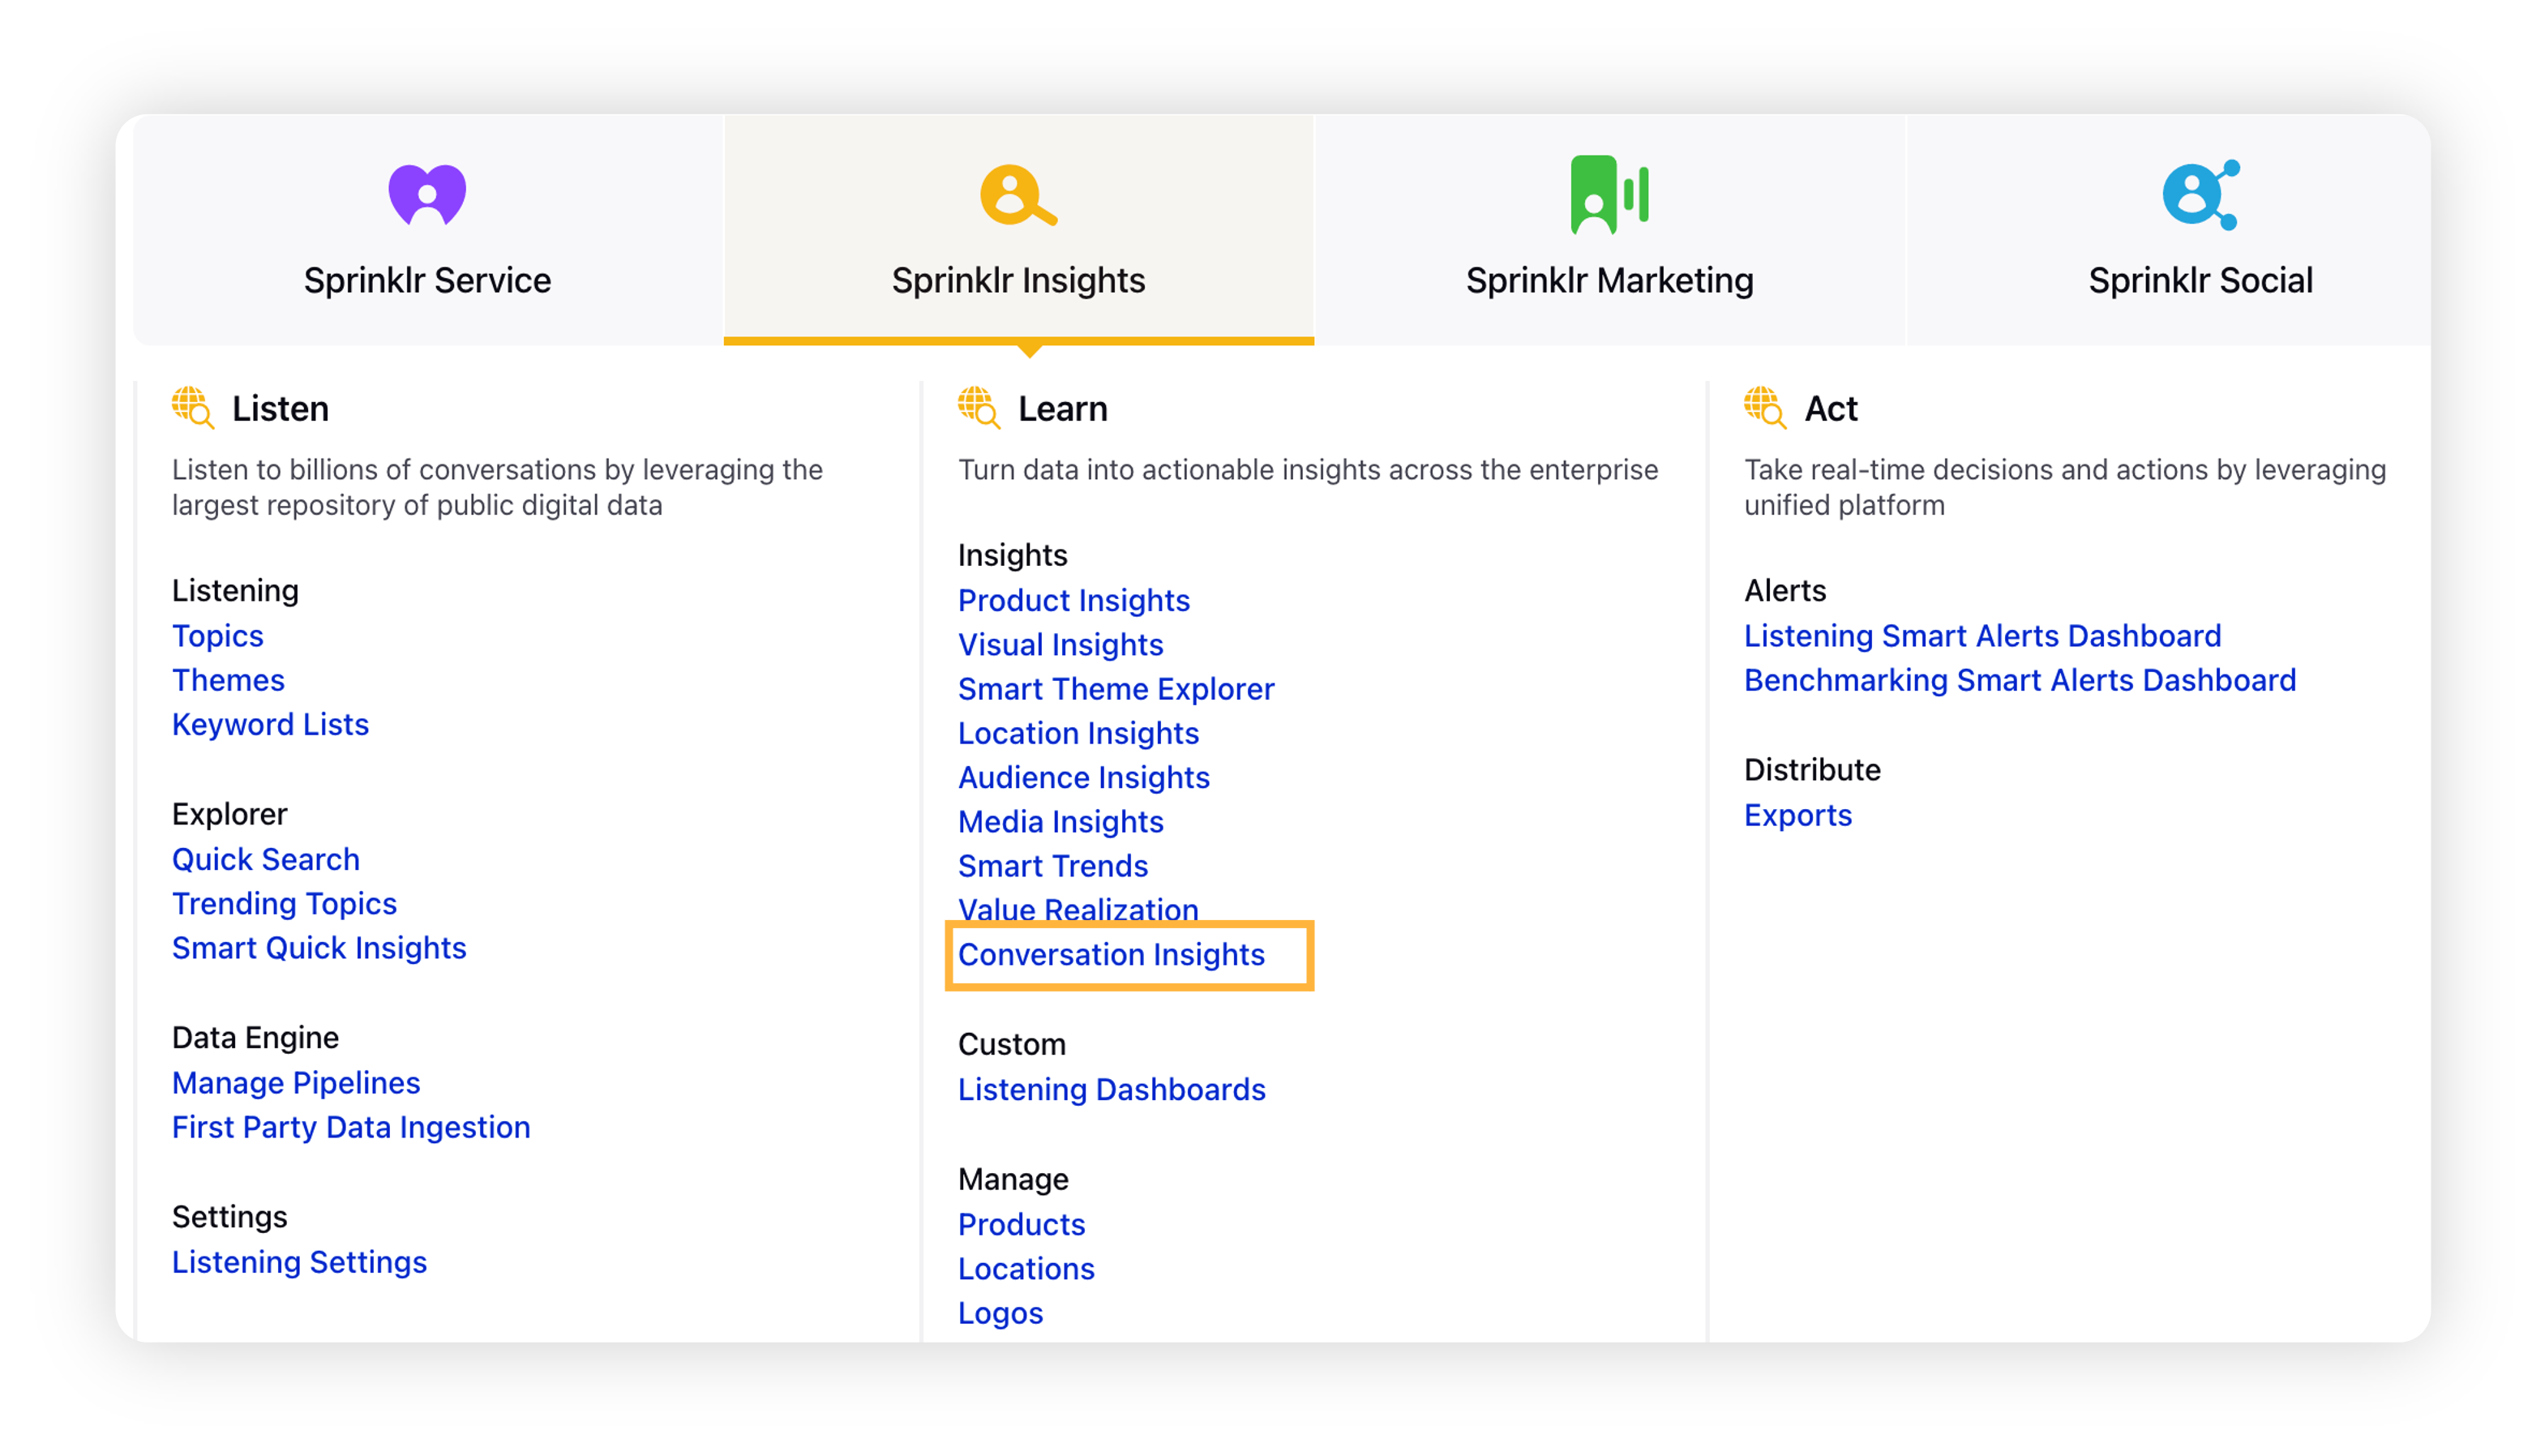Open Visual Insights
The width and height of the screenshot is (2545, 1456).
[x=1060, y=644]
